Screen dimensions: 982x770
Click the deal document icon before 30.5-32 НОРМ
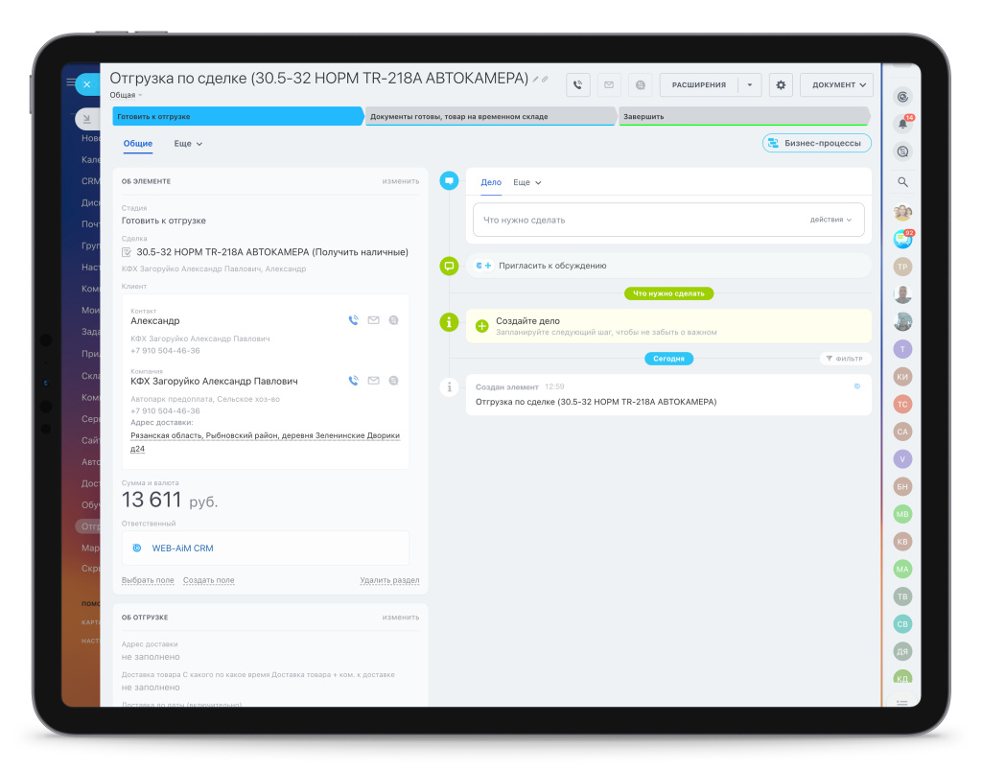[x=126, y=251]
